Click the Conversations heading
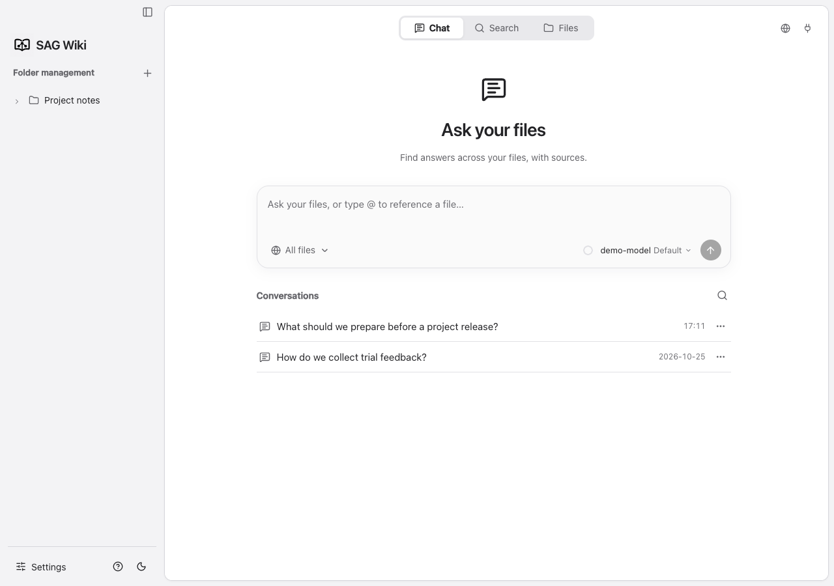This screenshot has width=834, height=586. click(287, 296)
